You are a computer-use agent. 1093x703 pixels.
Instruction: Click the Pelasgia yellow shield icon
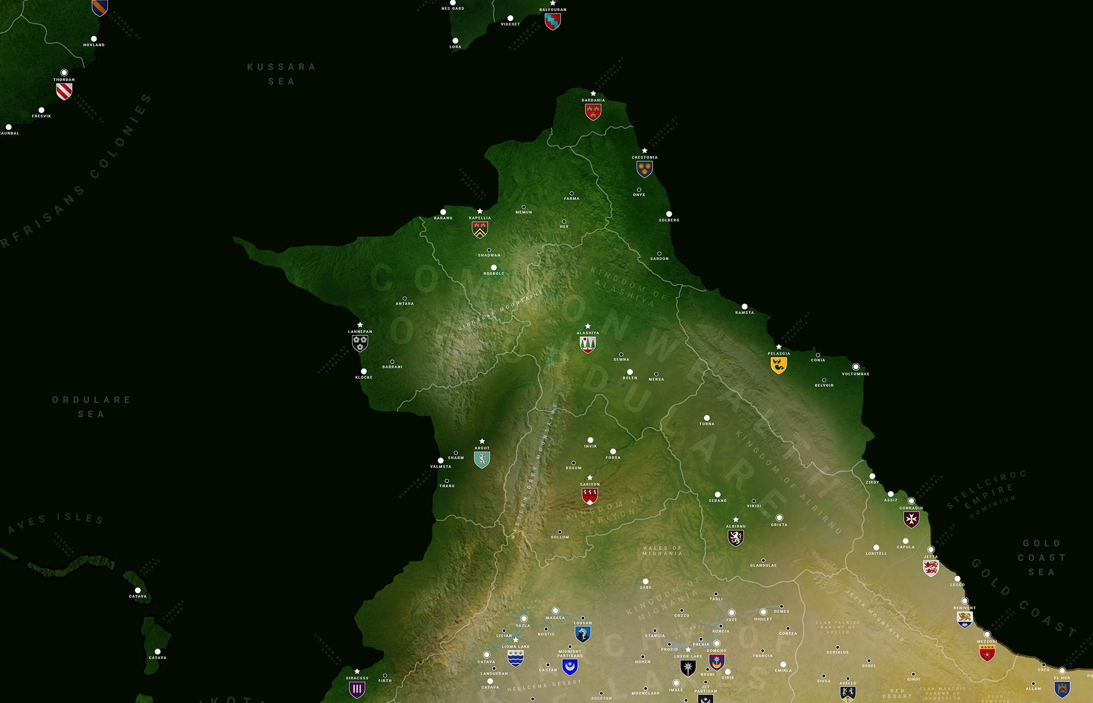(779, 365)
